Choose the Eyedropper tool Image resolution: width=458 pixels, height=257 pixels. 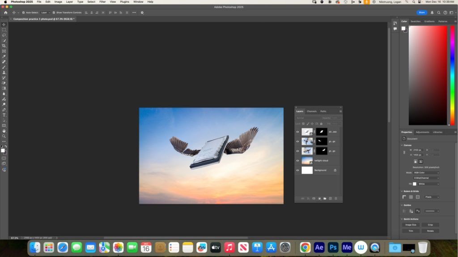pyautogui.click(x=4, y=56)
